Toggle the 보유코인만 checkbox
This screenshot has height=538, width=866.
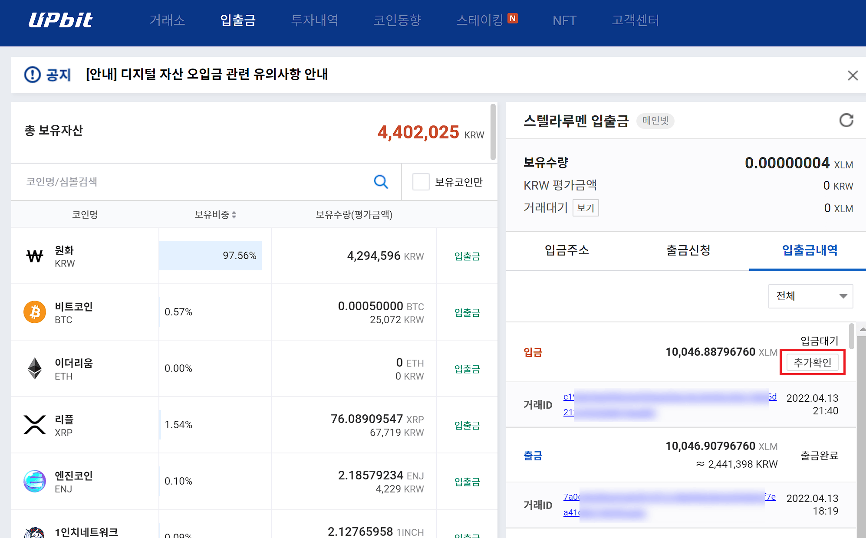click(x=421, y=182)
